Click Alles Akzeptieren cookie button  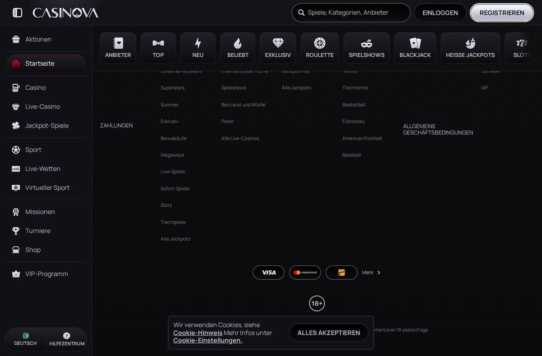pos(329,333)
